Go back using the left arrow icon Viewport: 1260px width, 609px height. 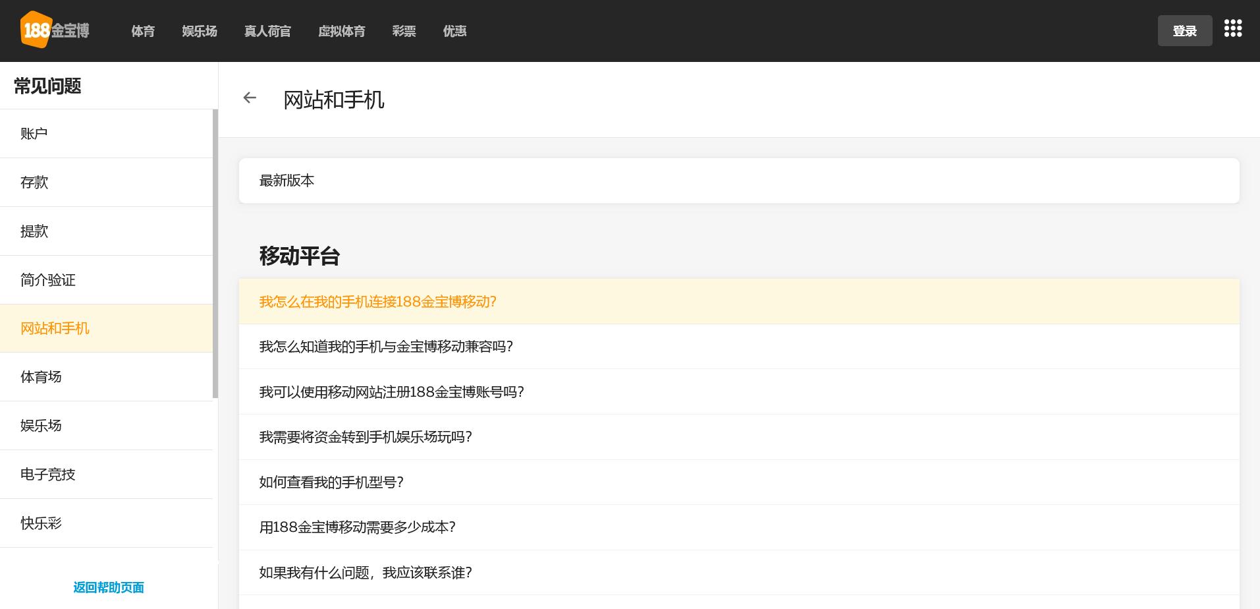coord(250,98)
